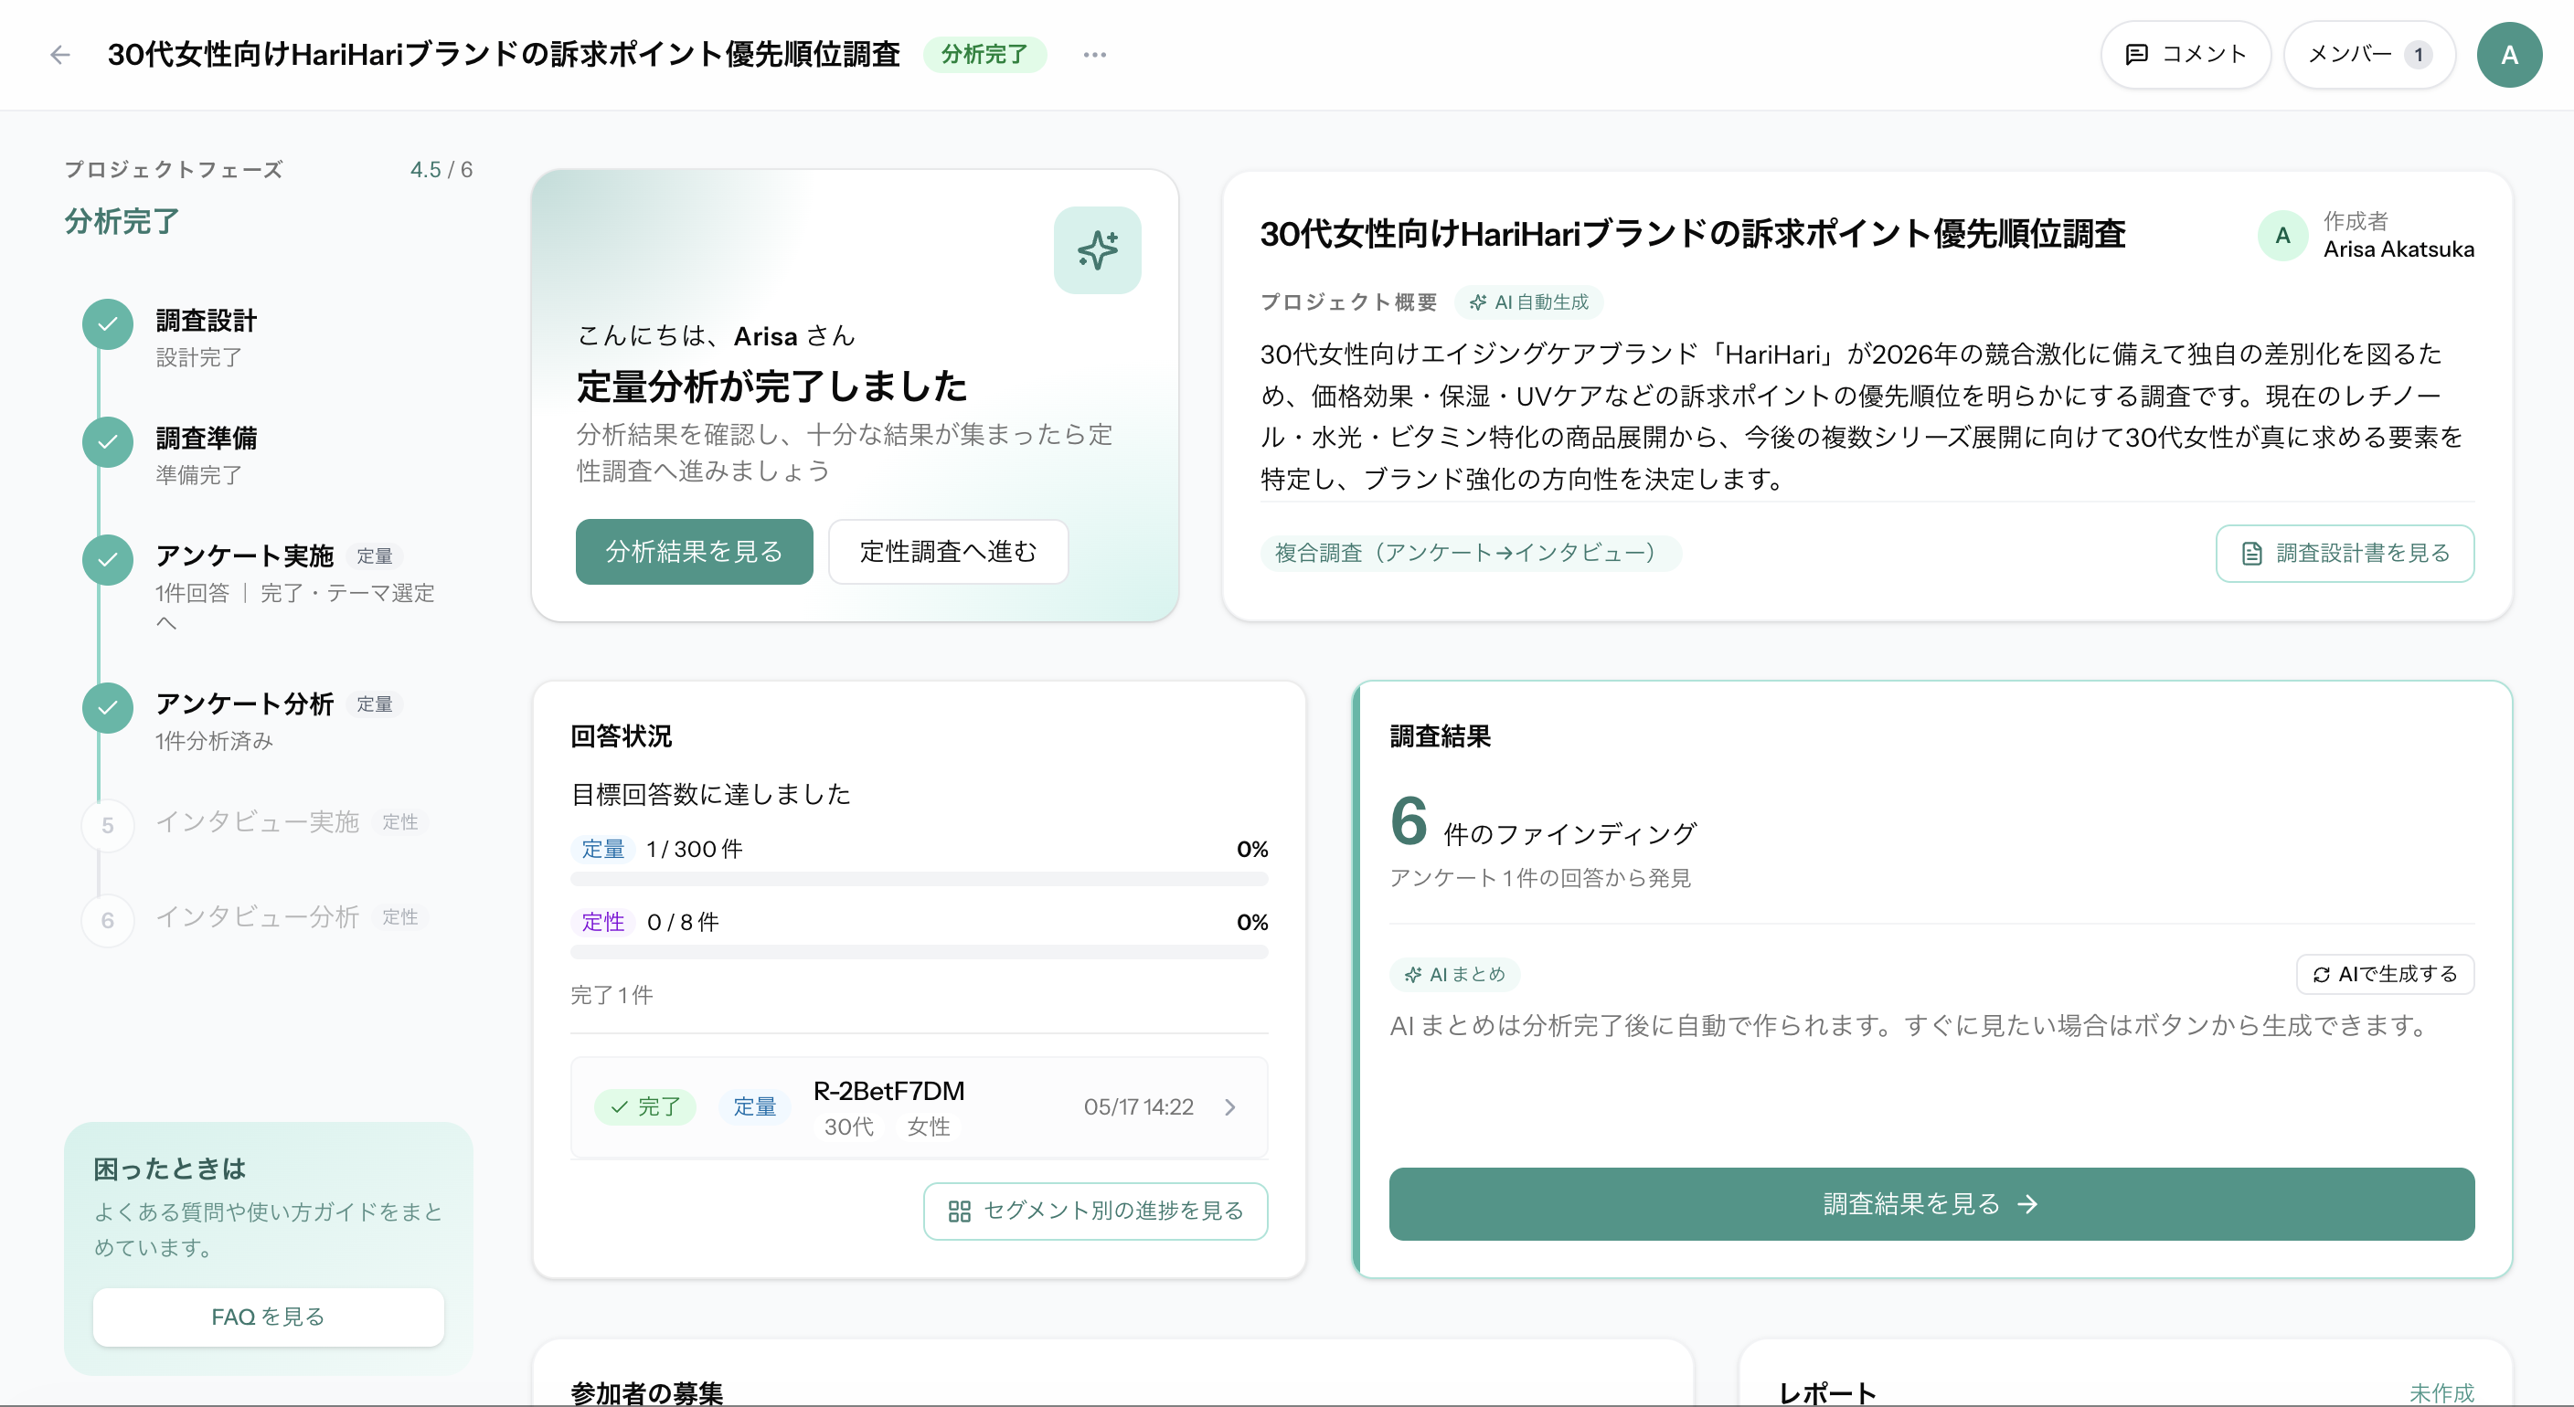Click the AI まとめ badge
This screenshot has width=2574, height=1407.
1455,975
